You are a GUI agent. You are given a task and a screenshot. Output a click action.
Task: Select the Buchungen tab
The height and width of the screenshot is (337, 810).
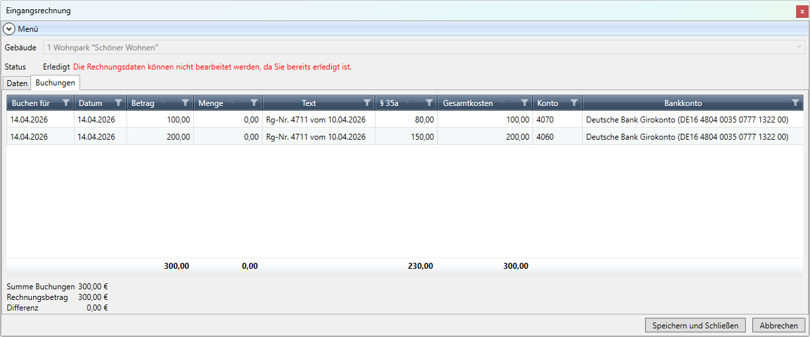tap(56, 83)
